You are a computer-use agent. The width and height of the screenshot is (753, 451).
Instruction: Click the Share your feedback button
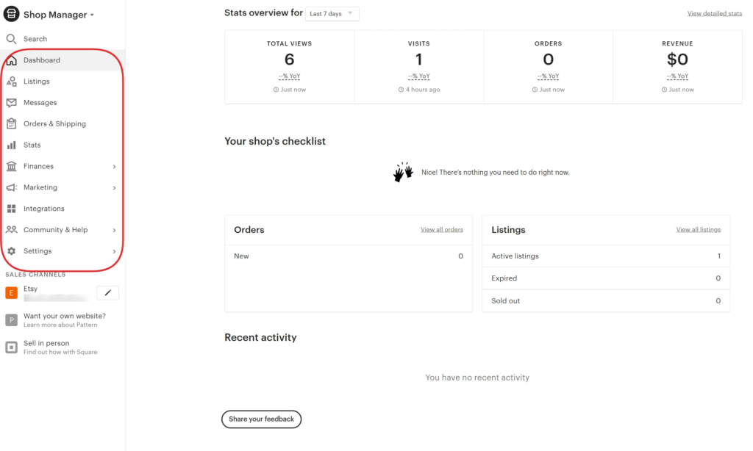click(x=261, y=419)
